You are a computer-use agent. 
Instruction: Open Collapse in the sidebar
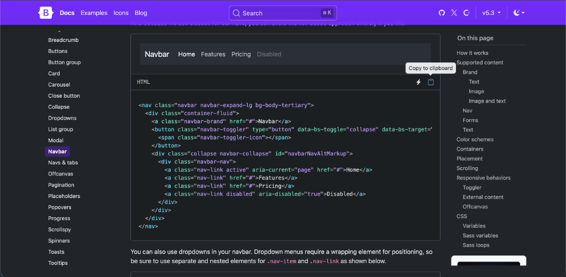coord(59,107)
